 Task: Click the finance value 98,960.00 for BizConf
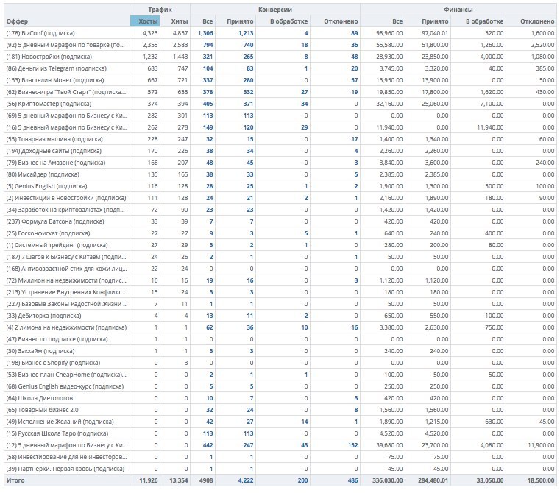coord(389,33)
